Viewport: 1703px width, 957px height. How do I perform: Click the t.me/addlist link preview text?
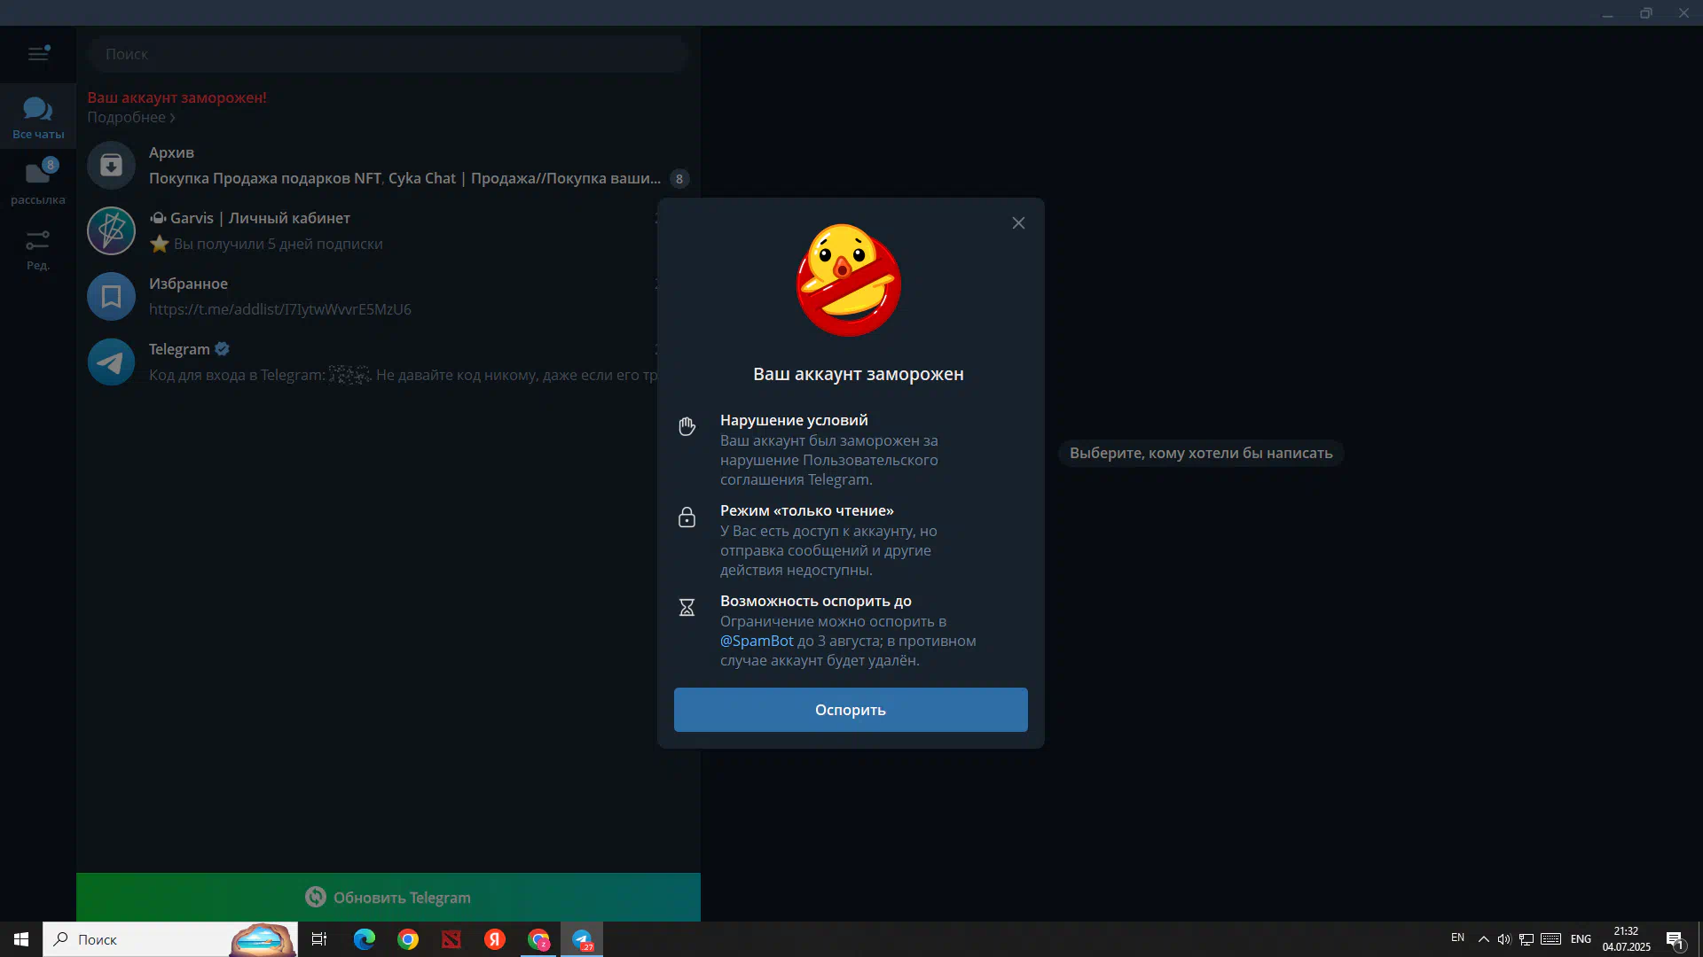click(x=279, y=309)
